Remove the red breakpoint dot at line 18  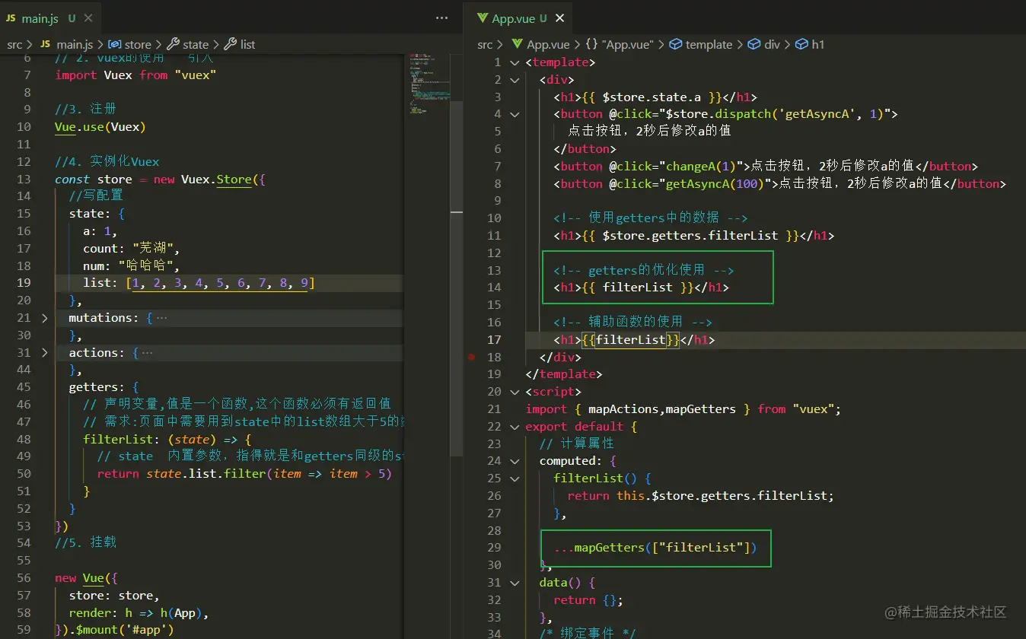click(472, 356)
